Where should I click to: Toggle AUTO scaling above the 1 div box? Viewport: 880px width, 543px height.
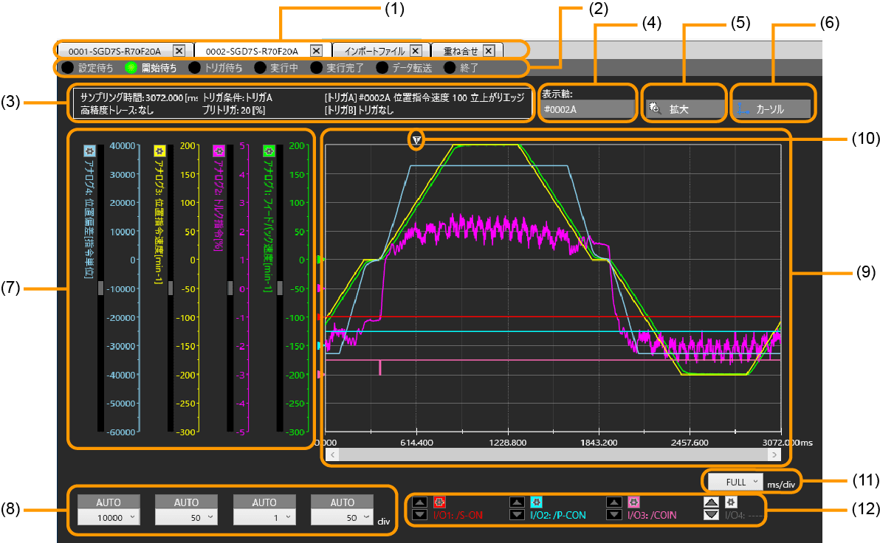coord(264,502)
